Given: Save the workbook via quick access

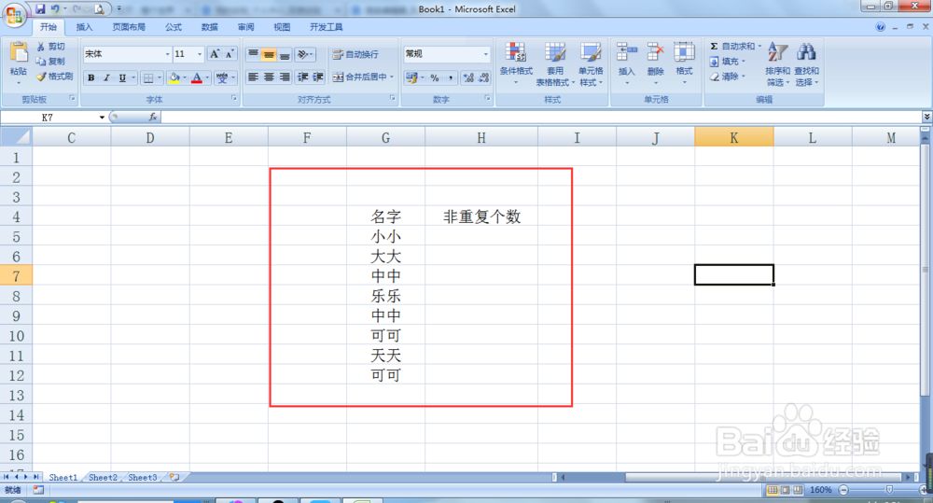Looking at the screenshot, I should click(x=40, y=9).
